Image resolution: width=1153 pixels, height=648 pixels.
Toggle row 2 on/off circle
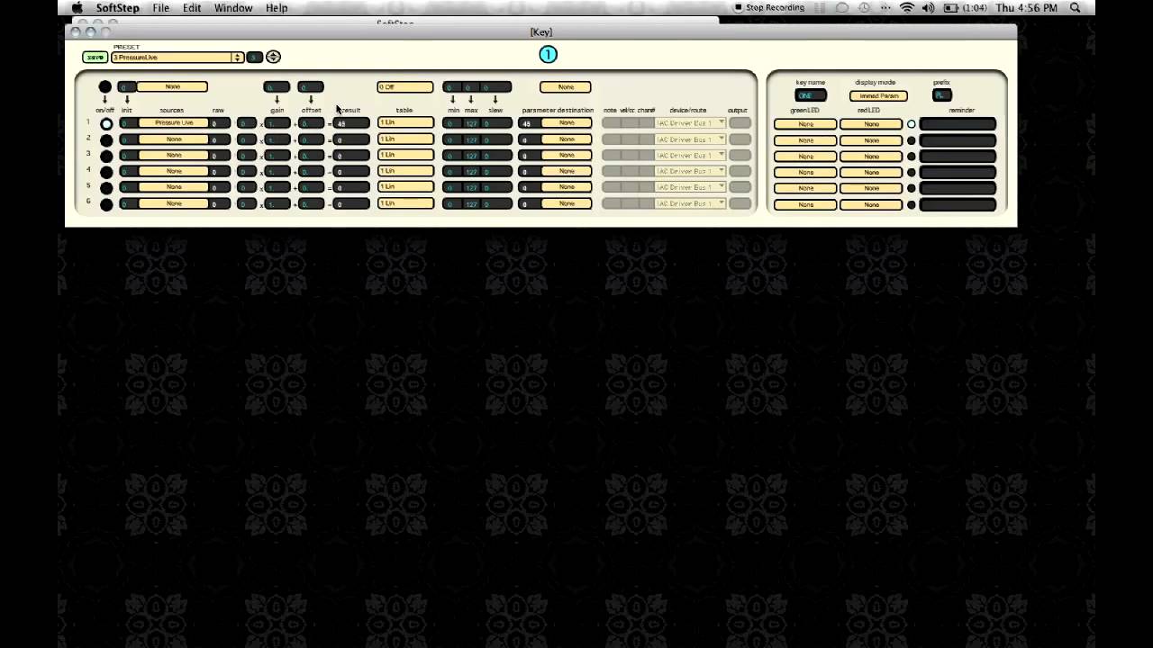point(106,139)
